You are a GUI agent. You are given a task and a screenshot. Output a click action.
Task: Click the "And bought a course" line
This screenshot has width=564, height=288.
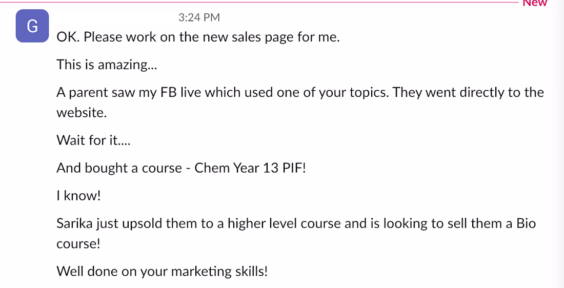[x=181, y=168]
